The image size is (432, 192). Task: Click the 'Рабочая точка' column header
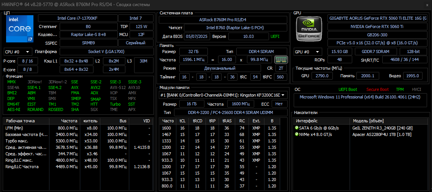26,121
